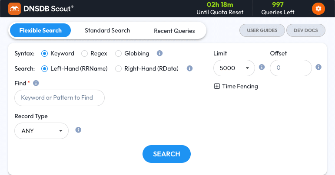Expand the Time Fencing section

236,86
